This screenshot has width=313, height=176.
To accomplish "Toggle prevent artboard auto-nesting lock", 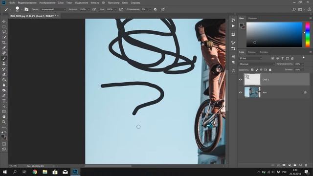I will click(x=266, y=69).
